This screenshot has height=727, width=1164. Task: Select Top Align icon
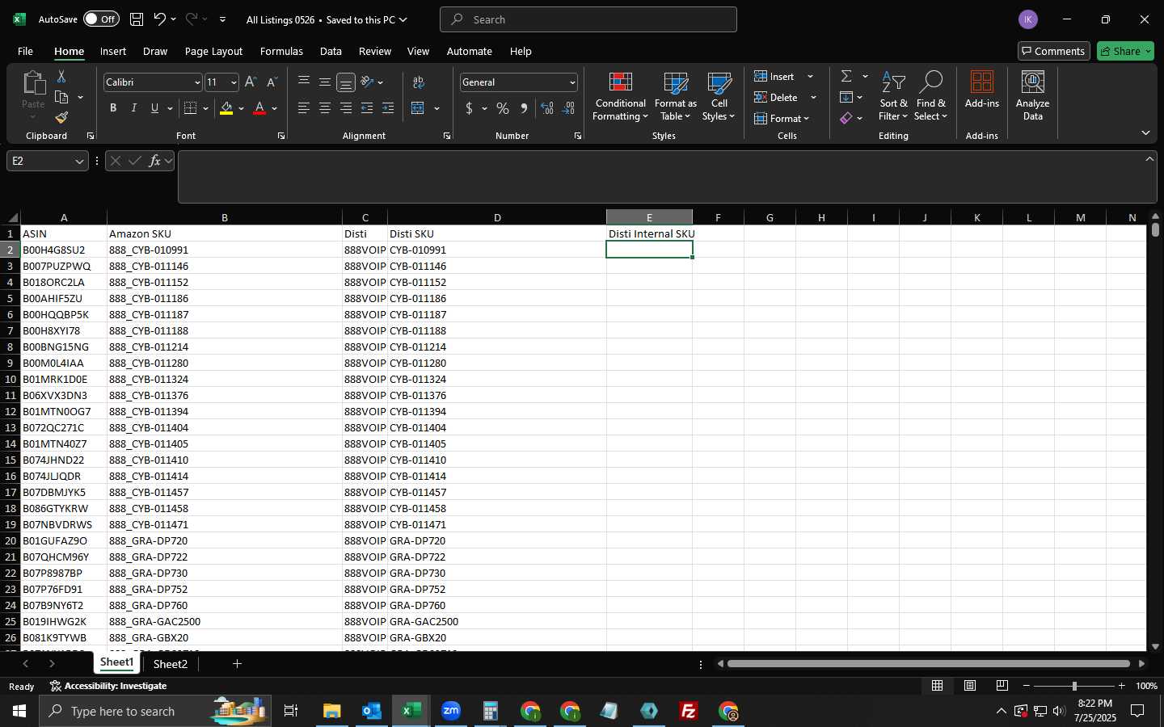304,82
